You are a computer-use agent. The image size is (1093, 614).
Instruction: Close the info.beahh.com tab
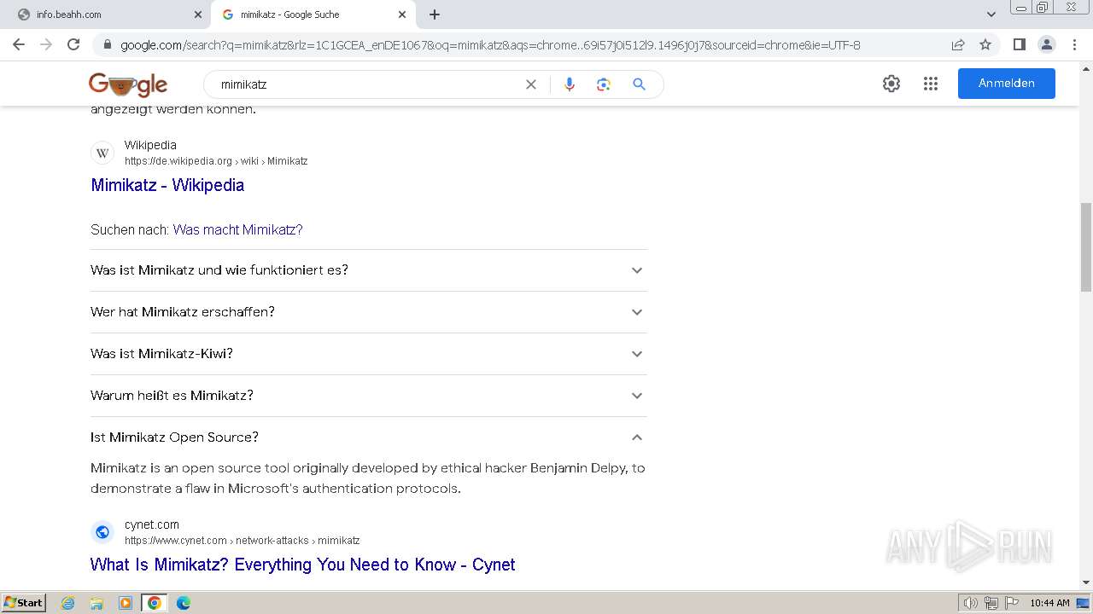pyautogui.click(x=198, y=14)
